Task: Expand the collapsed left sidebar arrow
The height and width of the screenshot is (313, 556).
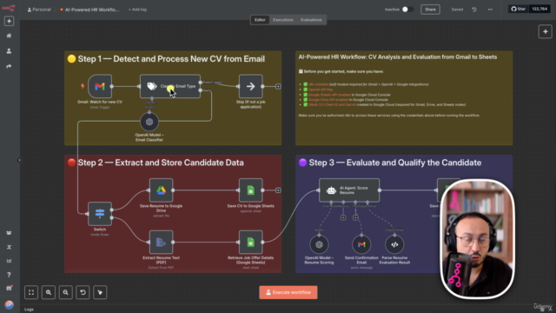Action: [19, 160]
